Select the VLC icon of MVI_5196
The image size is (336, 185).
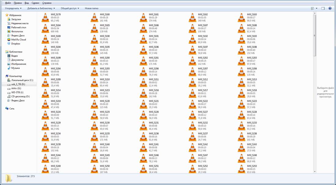143,50
